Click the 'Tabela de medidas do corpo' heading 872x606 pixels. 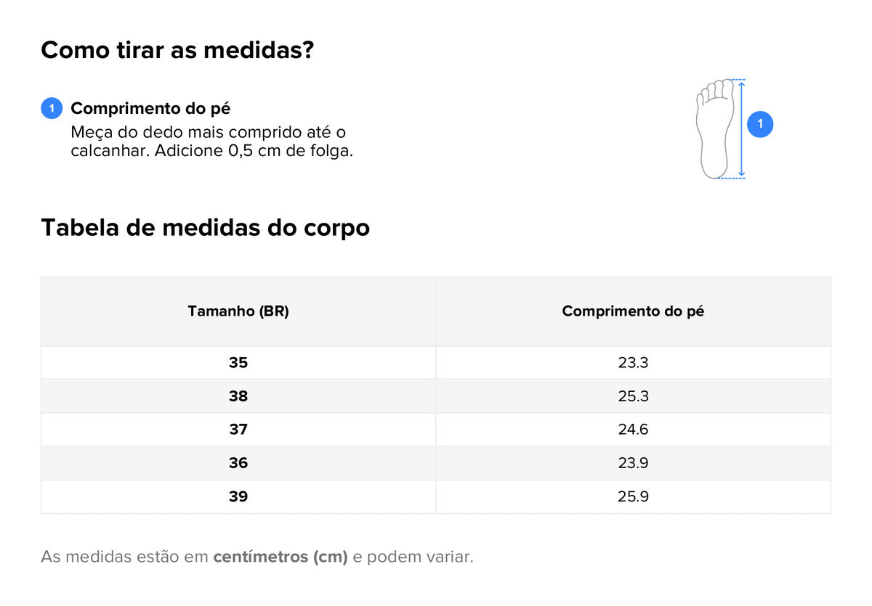(x=205, y=227)
